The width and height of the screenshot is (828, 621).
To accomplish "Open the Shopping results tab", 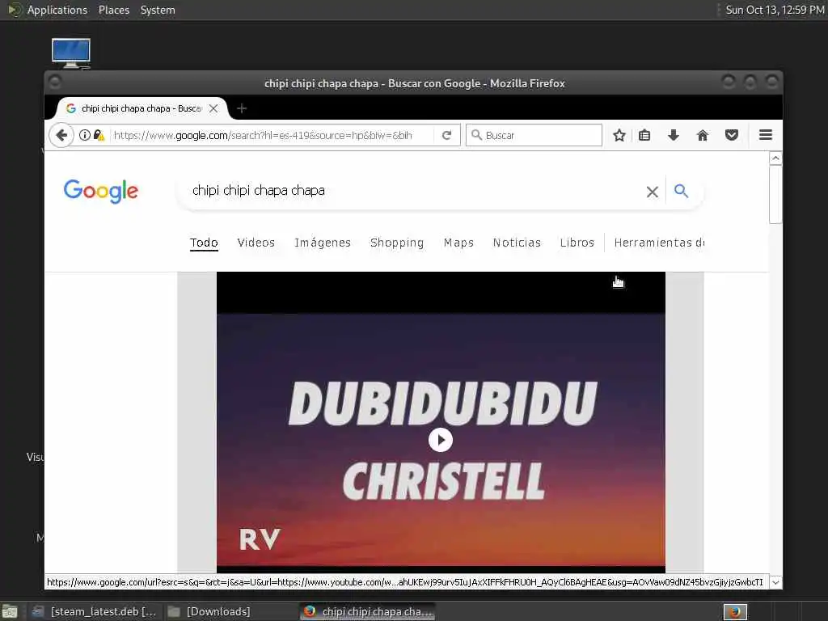I will (397, 243).
